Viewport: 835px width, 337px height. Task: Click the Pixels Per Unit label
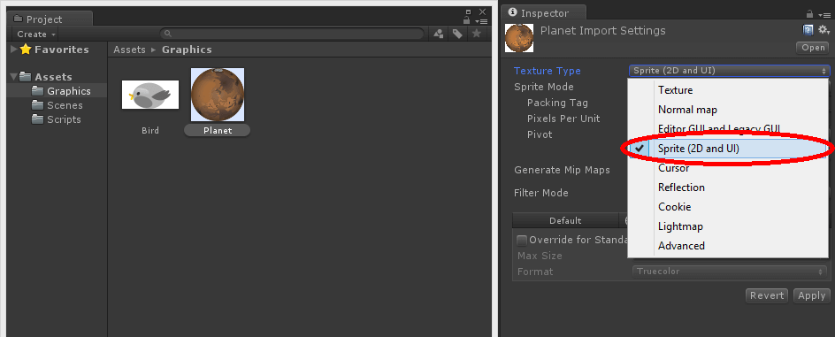(563, 119)
